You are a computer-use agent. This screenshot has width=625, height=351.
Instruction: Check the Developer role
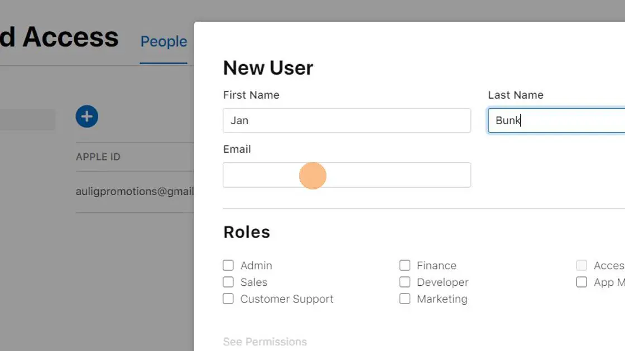(405, 282)
